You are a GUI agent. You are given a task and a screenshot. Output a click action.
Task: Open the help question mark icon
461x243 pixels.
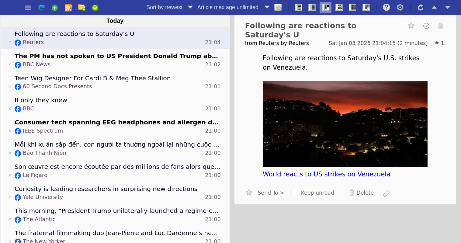click(386, 7)
